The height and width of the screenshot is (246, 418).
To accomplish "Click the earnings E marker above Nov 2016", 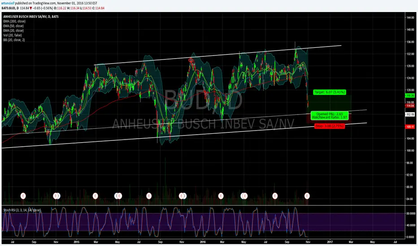I will click(307, 196).
